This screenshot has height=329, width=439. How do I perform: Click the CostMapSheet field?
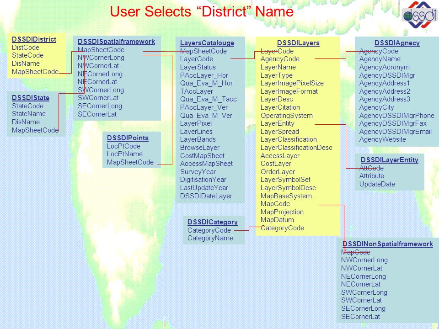(202, 156)
